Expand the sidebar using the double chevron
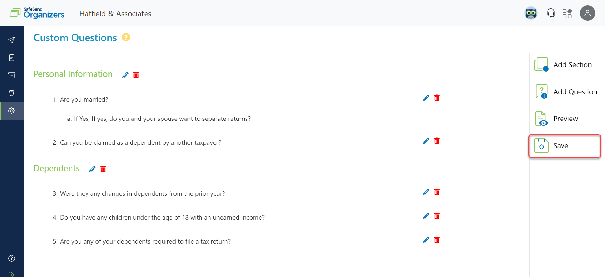The width and height of the screenshot is (605, 277). 12,273
